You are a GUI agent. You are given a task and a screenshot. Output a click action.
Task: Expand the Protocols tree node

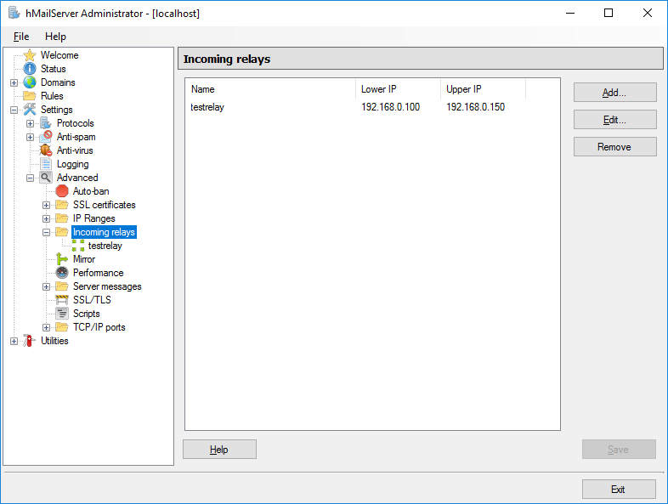[x=30, y=123]
